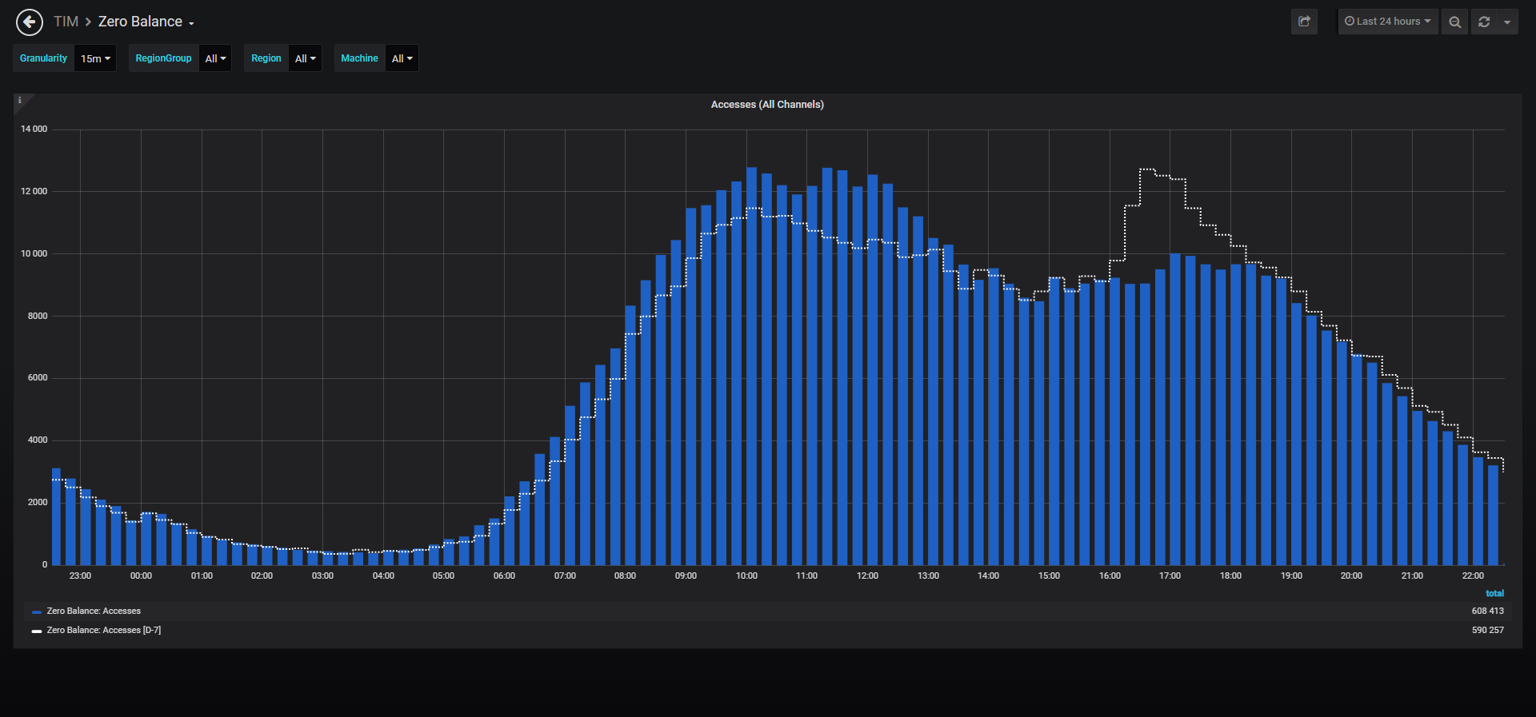
Task: Click the back arrow circle icon
Action: click(30, 22)
